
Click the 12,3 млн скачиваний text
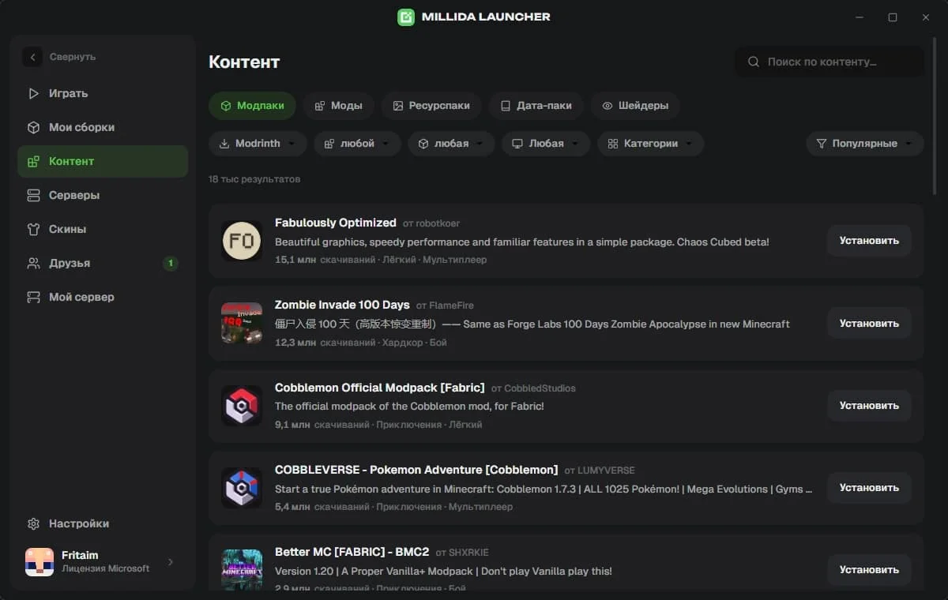click(x=325, y=343)
